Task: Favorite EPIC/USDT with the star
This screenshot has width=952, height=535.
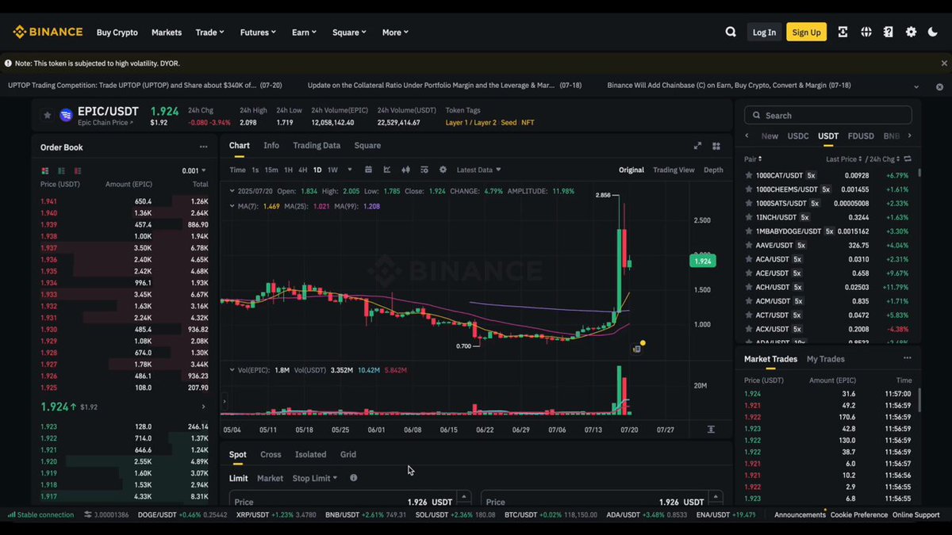Action: coord(47,115)
